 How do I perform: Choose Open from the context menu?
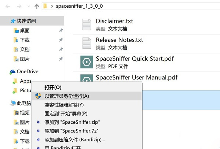[53, 87]
